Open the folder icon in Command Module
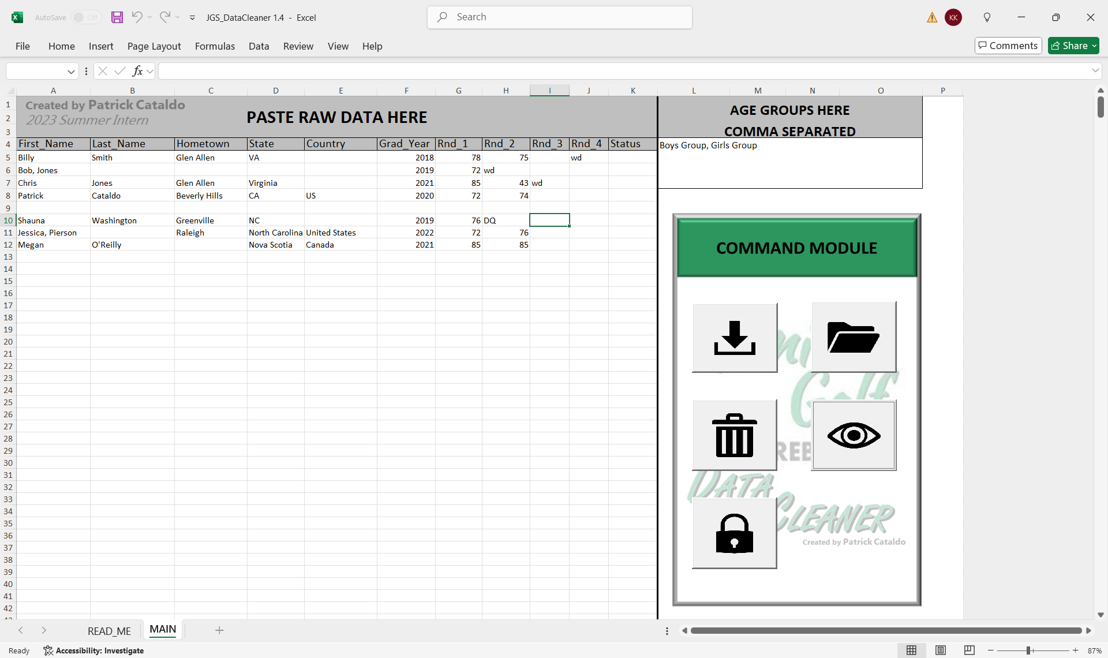1108x658 pixels. tap(854, 337)
